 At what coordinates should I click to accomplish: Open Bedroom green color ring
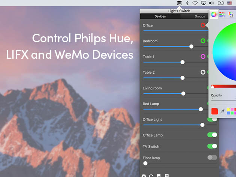click(x=203, y=41)
